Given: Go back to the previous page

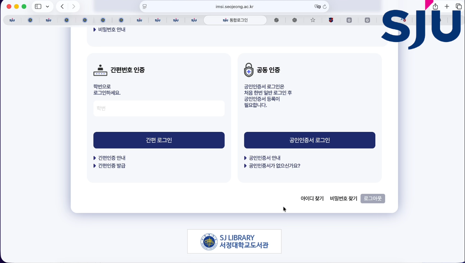Looking at the screenshot, I should pyautogui.click(x=62, y=7).
